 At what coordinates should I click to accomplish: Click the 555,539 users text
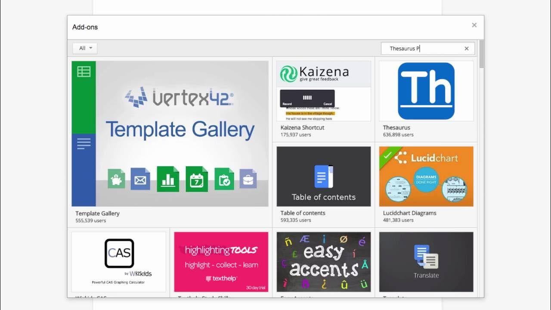[x=90, y=221]
